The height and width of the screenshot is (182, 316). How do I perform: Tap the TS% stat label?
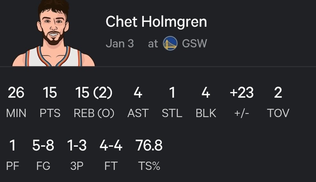point(149,166)
